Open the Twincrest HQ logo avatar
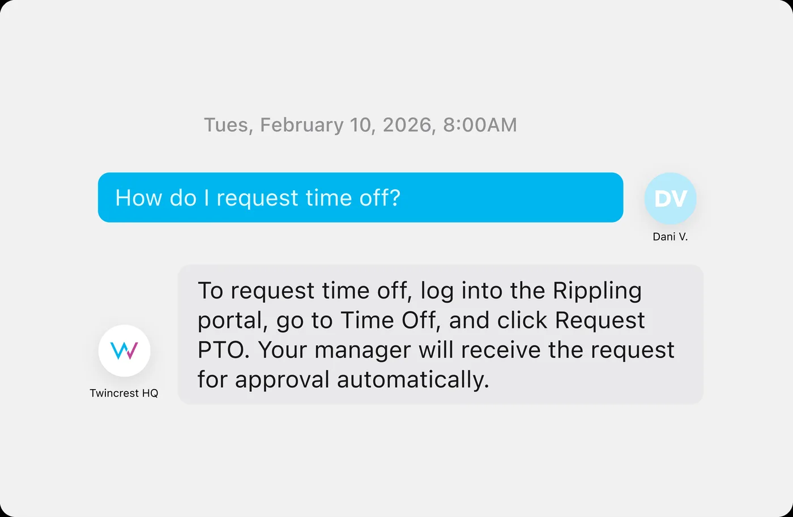 [124, 351]
